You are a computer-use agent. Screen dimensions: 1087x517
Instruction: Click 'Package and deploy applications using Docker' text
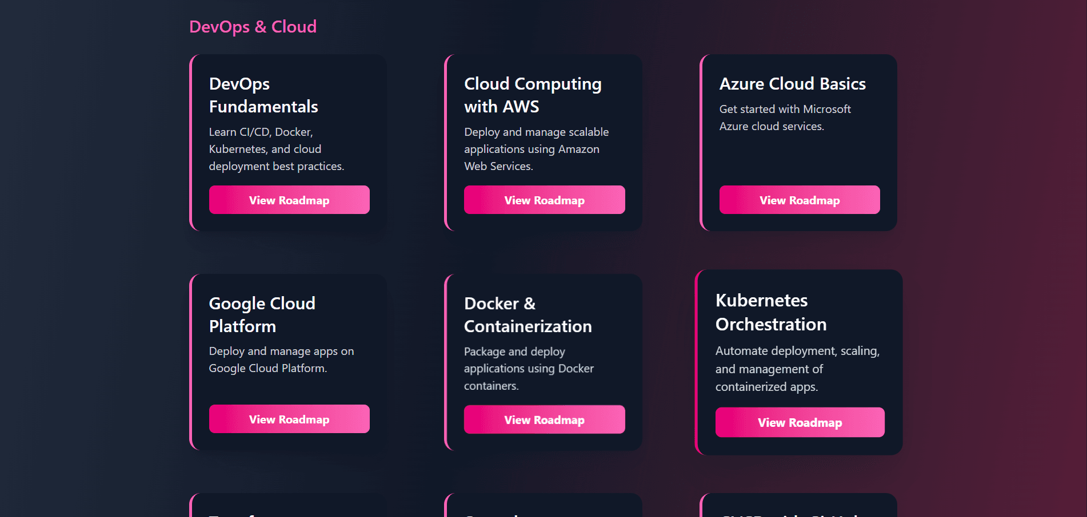tap(529, 369)
